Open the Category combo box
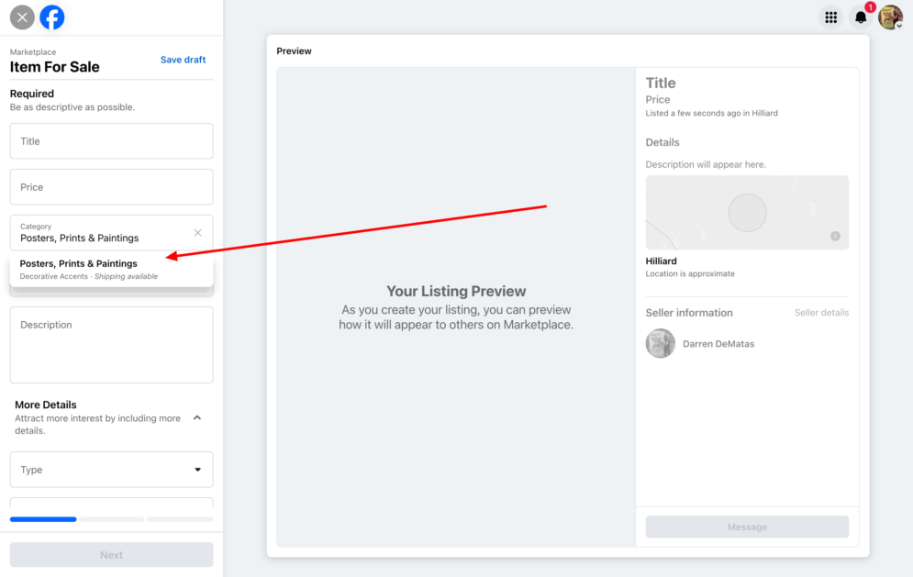Viewport: 913px width, 577px height. point(111,232)
